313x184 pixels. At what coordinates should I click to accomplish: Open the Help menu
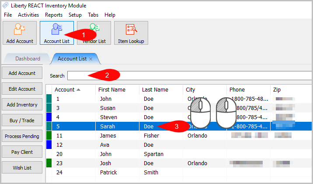tap(110, 15)
